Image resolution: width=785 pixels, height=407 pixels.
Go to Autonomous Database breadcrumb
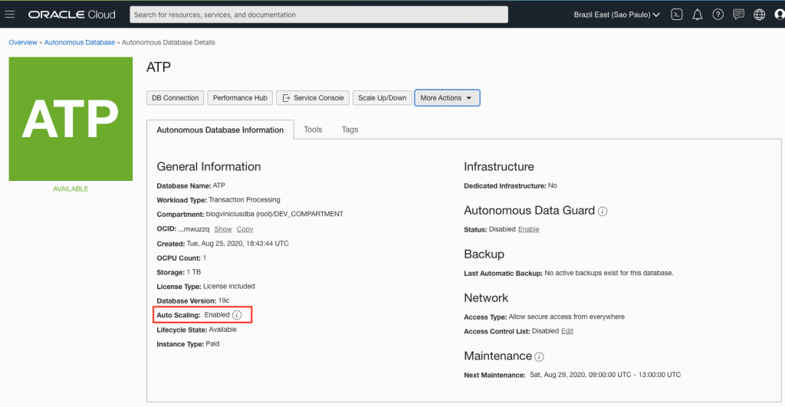(x=80, y=42)
